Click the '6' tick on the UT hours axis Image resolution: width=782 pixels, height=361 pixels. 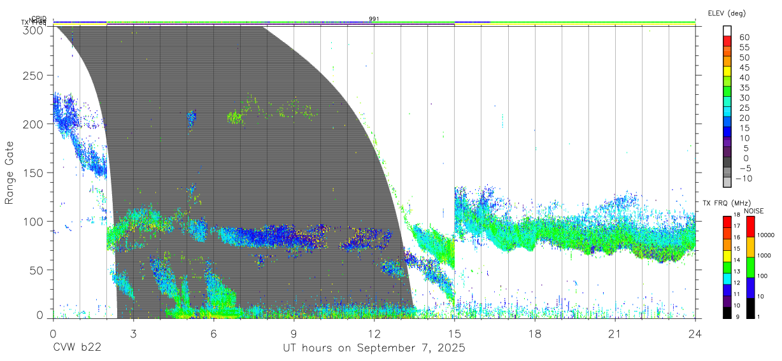[213, 334]
